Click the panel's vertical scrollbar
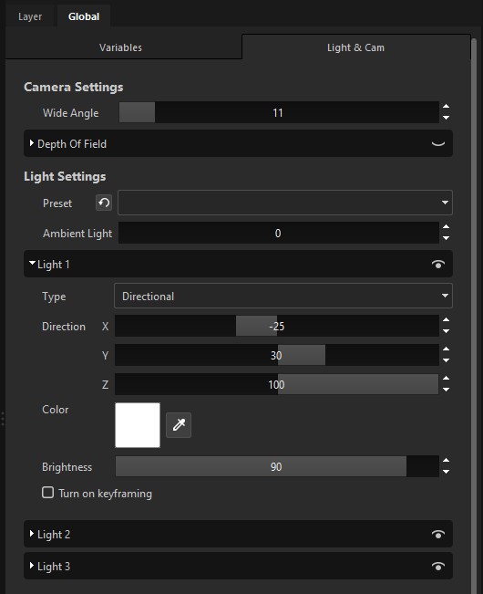 (474, 315)
